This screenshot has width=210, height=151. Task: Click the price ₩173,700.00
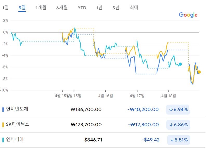[86, 125]
